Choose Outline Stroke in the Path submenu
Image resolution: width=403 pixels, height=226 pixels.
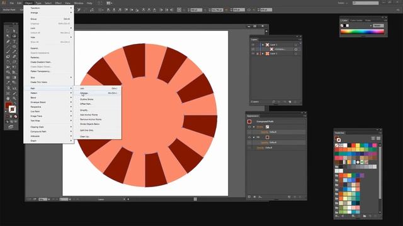98,99
